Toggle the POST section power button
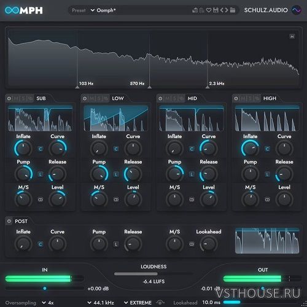 click(9, 221)
